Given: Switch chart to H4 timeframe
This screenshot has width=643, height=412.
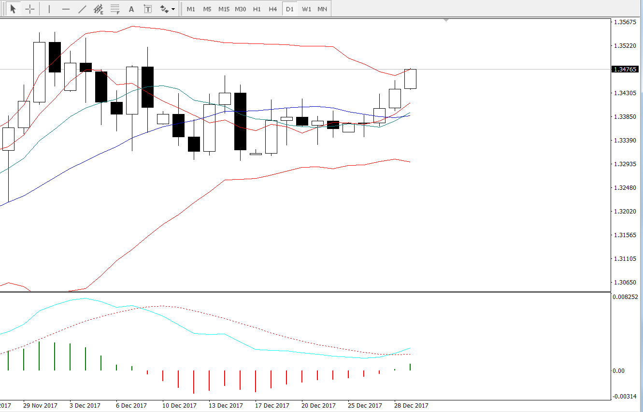Looking at the screenshot, I should coord(273,9).
